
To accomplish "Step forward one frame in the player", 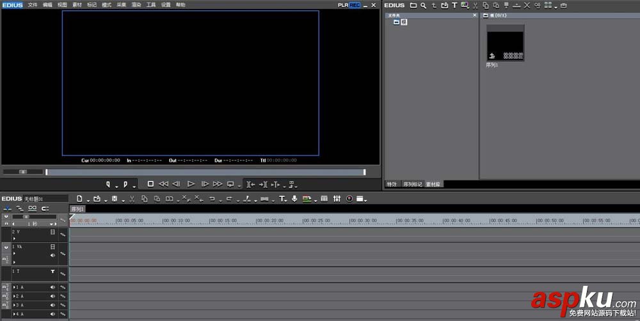I will [x=205, y=184].
